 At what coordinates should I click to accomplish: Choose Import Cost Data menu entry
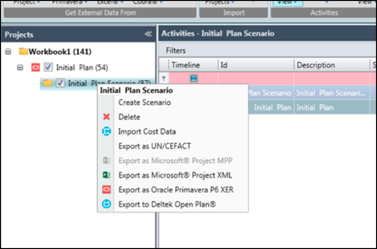[x=147, y=131]
